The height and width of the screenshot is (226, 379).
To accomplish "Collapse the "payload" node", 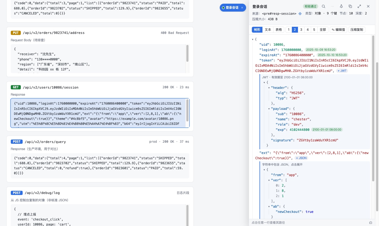I will tap(269, 109).
